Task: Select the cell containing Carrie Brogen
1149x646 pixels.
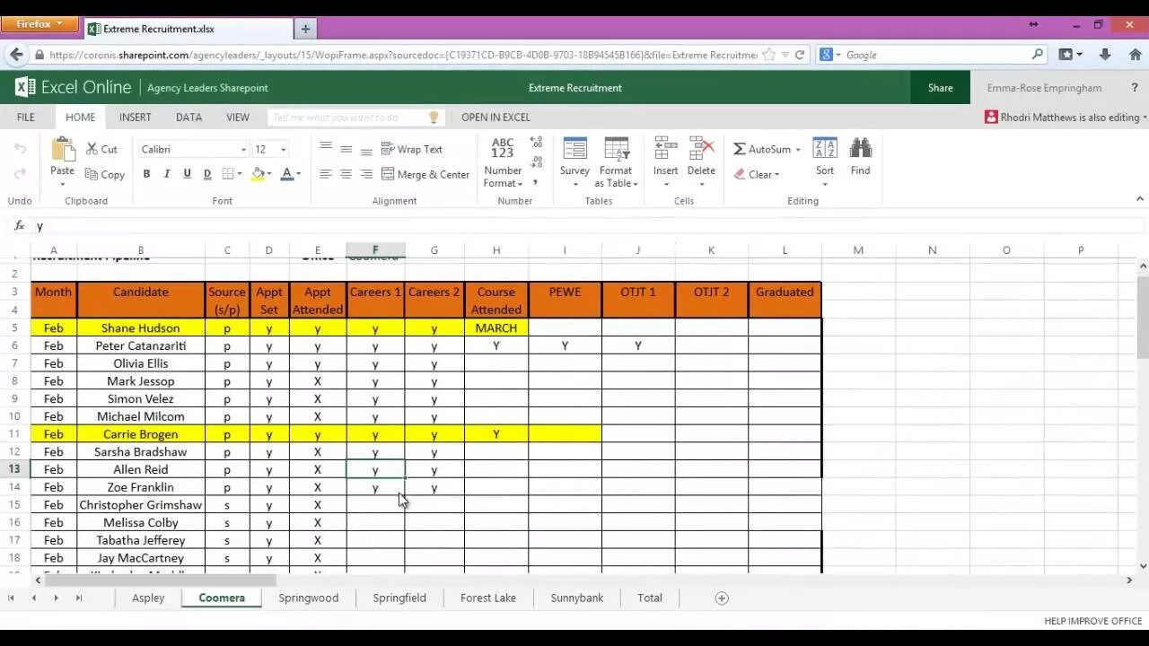Action: point(141,434)
